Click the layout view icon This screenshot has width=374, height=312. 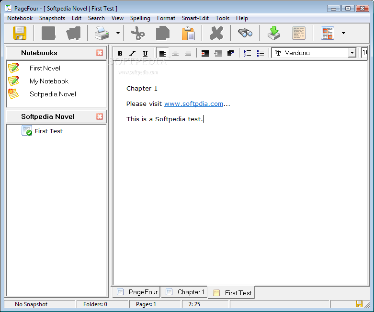pyautogui.click(x=328, y=33)
